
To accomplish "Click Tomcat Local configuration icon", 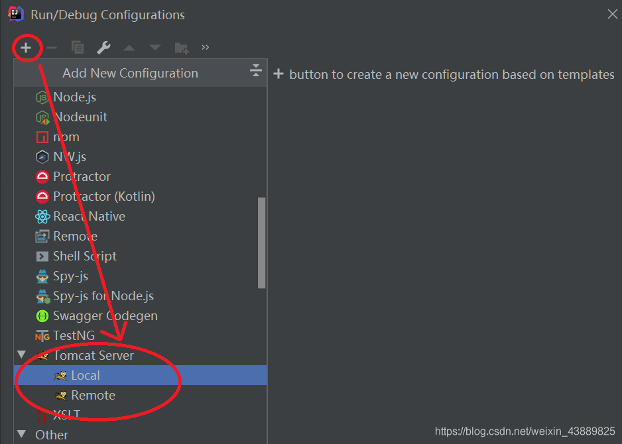I will pyautogui.click(x=60, y=376).
